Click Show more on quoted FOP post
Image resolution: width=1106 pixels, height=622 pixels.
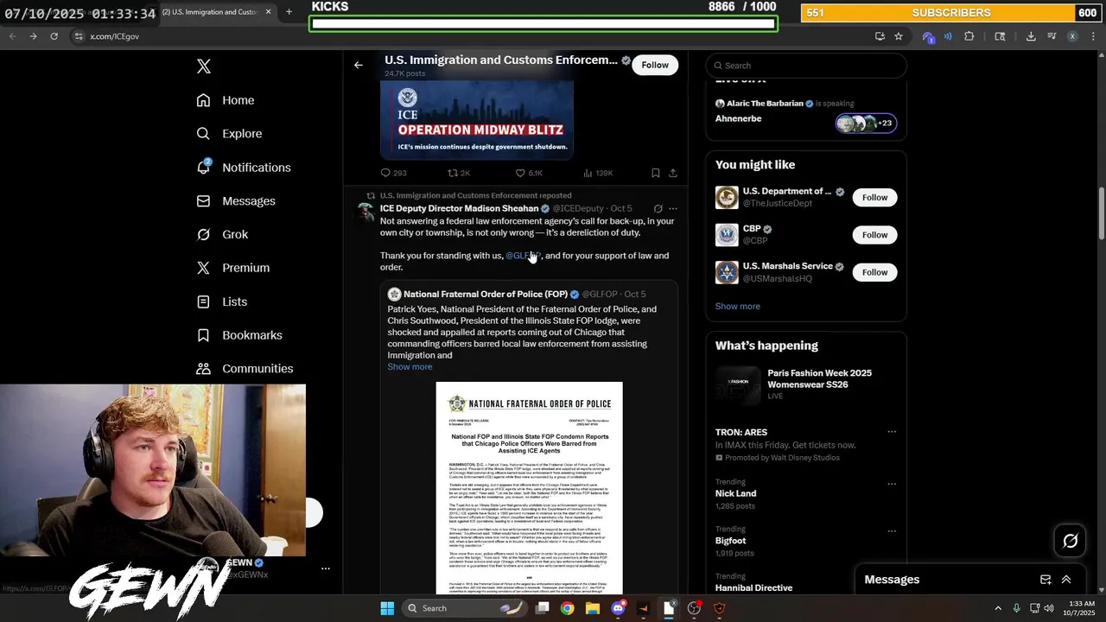click(x=410, y=367)
